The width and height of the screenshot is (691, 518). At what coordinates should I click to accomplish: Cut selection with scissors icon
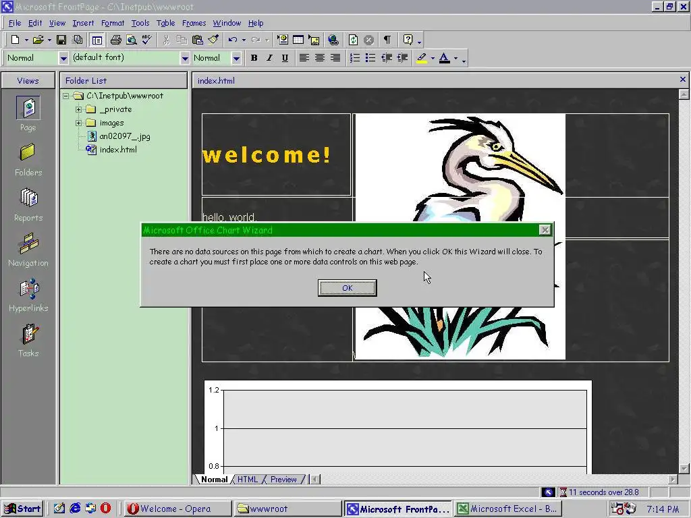pyautogui.click(x=166, y=40)
